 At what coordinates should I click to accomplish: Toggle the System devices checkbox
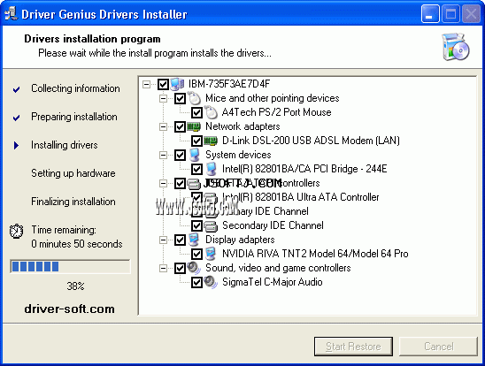[180, 155]
